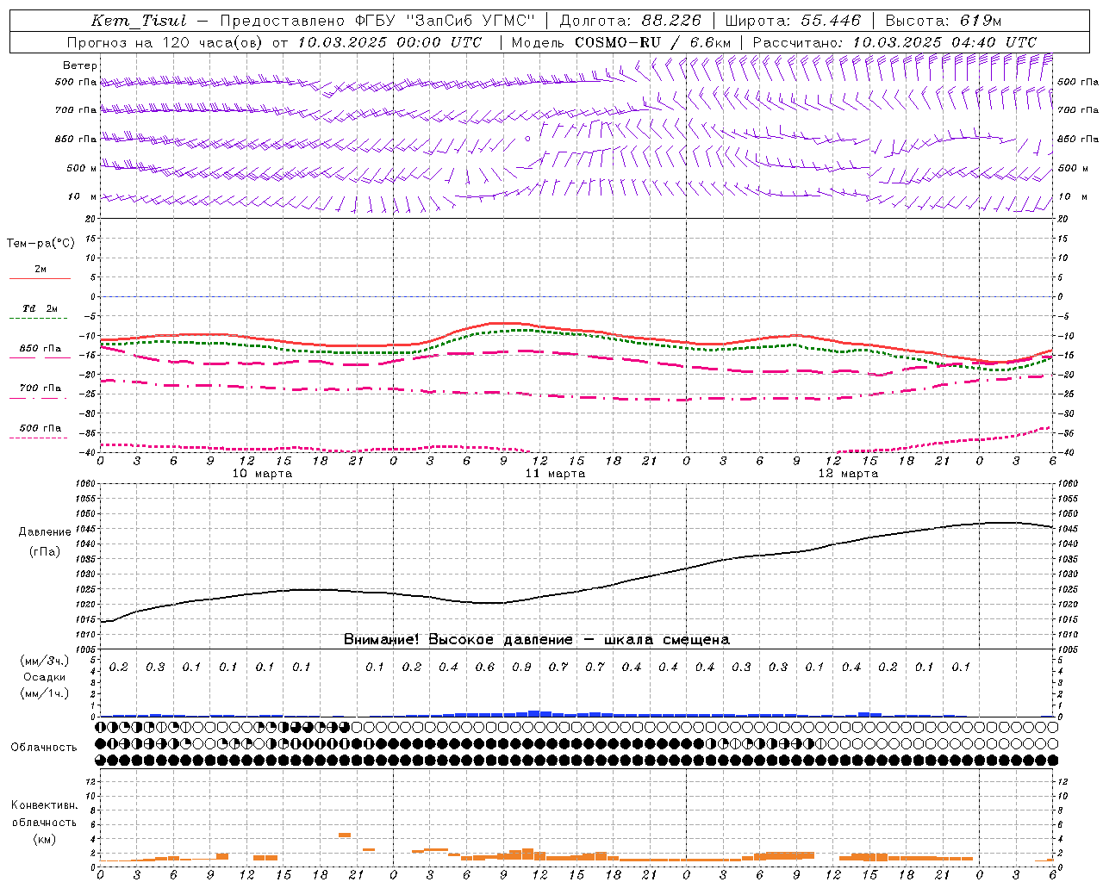
Task: Click the 0.6 precipitation value
Action: [x=485, y=667]
